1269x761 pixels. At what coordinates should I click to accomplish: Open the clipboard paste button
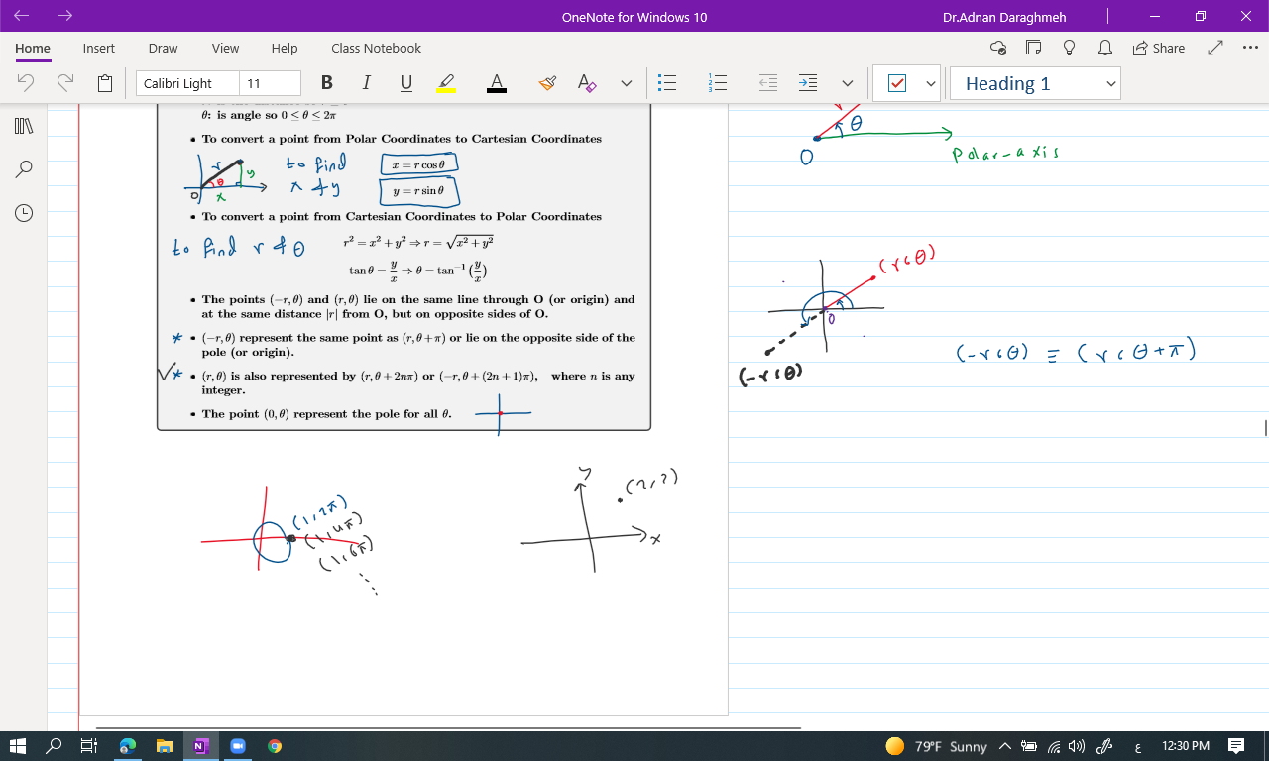[105, 83]
